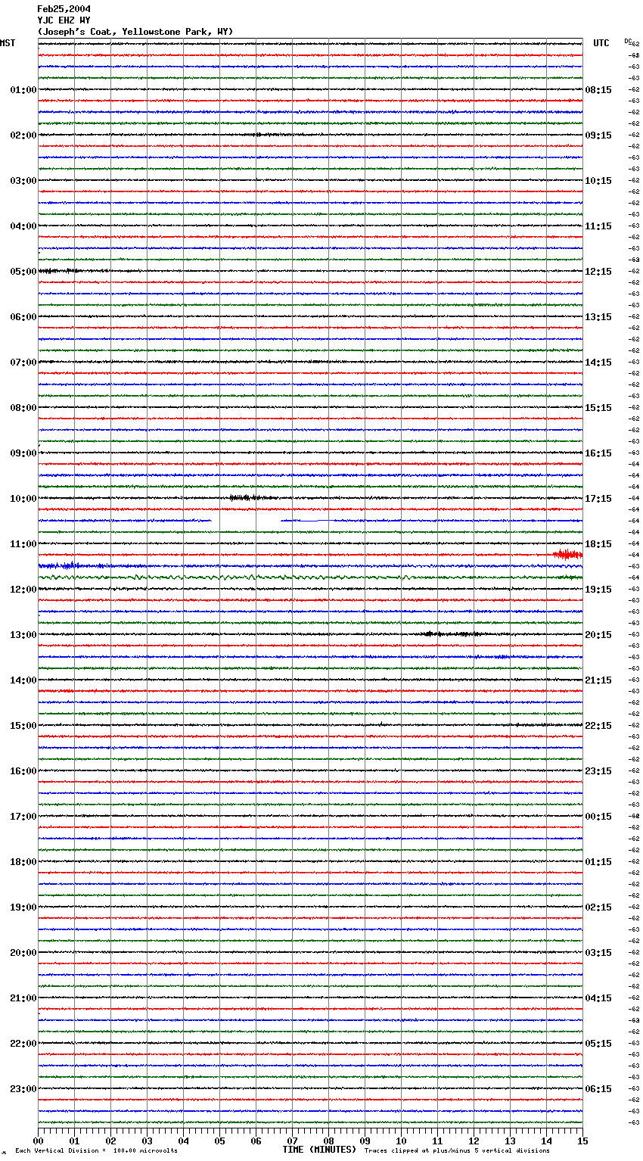
Task: Click the 21:00 MST hour label
Action: pyautogui.click(x=23, y=998)
